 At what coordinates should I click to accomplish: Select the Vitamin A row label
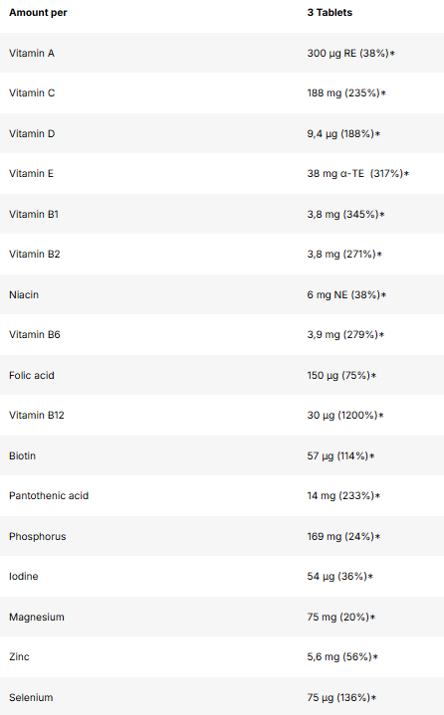tap(32, 54)
